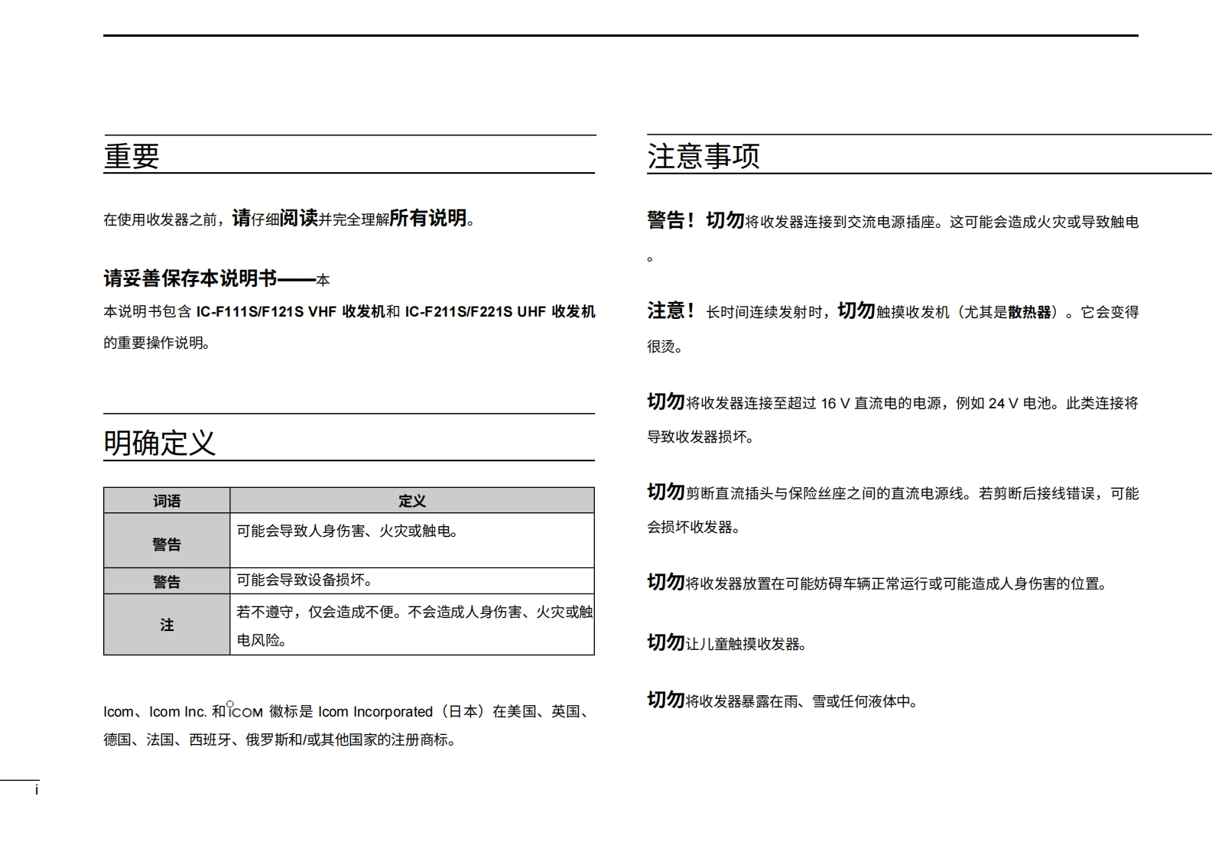This screenshot has width=1212, height=858.
Task: Click the page number i at bottom left
Action: click(36, 791)
